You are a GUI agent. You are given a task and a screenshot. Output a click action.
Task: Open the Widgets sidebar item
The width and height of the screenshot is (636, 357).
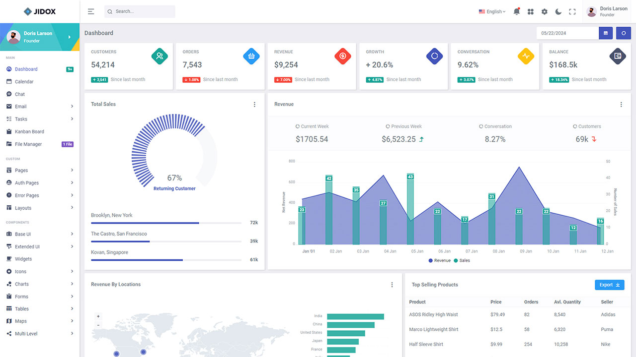[x=40, y=259]
